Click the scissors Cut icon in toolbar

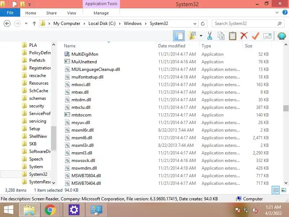[210, 35]
